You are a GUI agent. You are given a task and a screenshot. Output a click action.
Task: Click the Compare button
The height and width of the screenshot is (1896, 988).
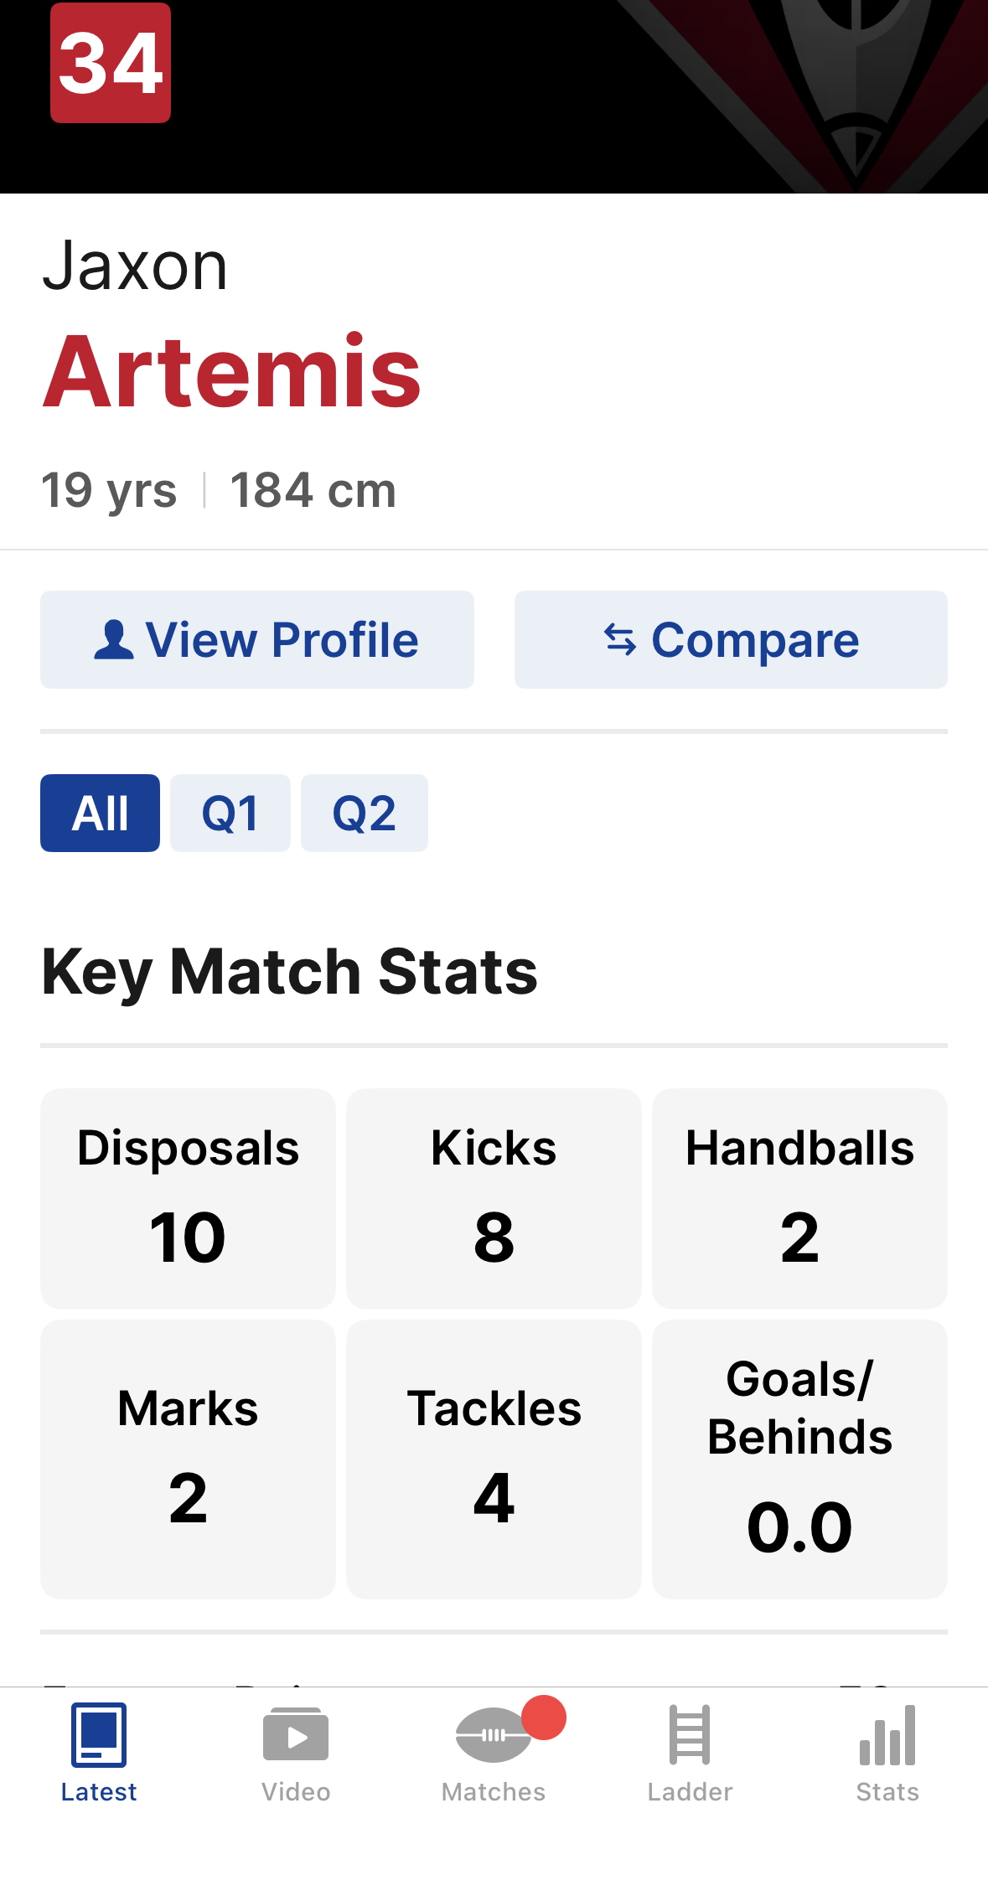point(731,640)
